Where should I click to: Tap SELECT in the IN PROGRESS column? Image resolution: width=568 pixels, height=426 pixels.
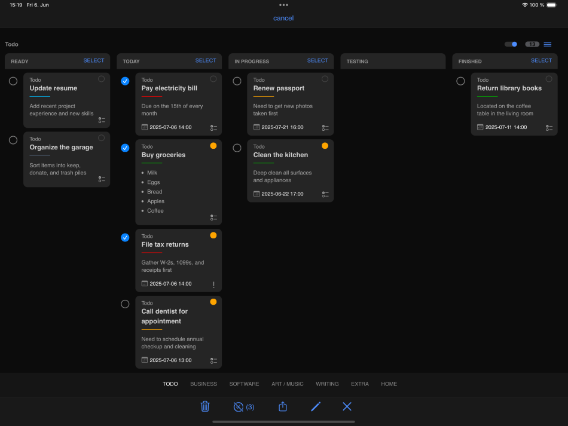coord(317,61)
